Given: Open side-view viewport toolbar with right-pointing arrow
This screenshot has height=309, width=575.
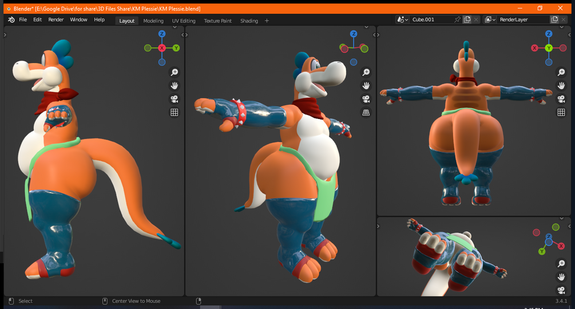Looking at the screenshot, I should click(5, 35).
